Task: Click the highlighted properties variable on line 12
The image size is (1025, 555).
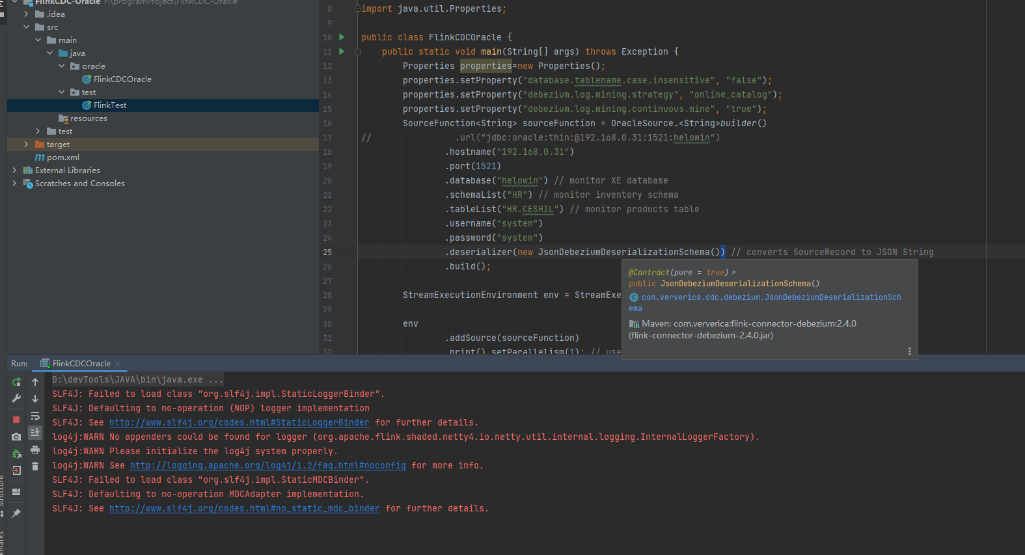Action: [486, 66]
